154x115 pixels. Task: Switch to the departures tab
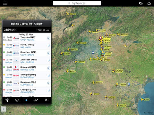pyautogui.click(x=36, y=100)
